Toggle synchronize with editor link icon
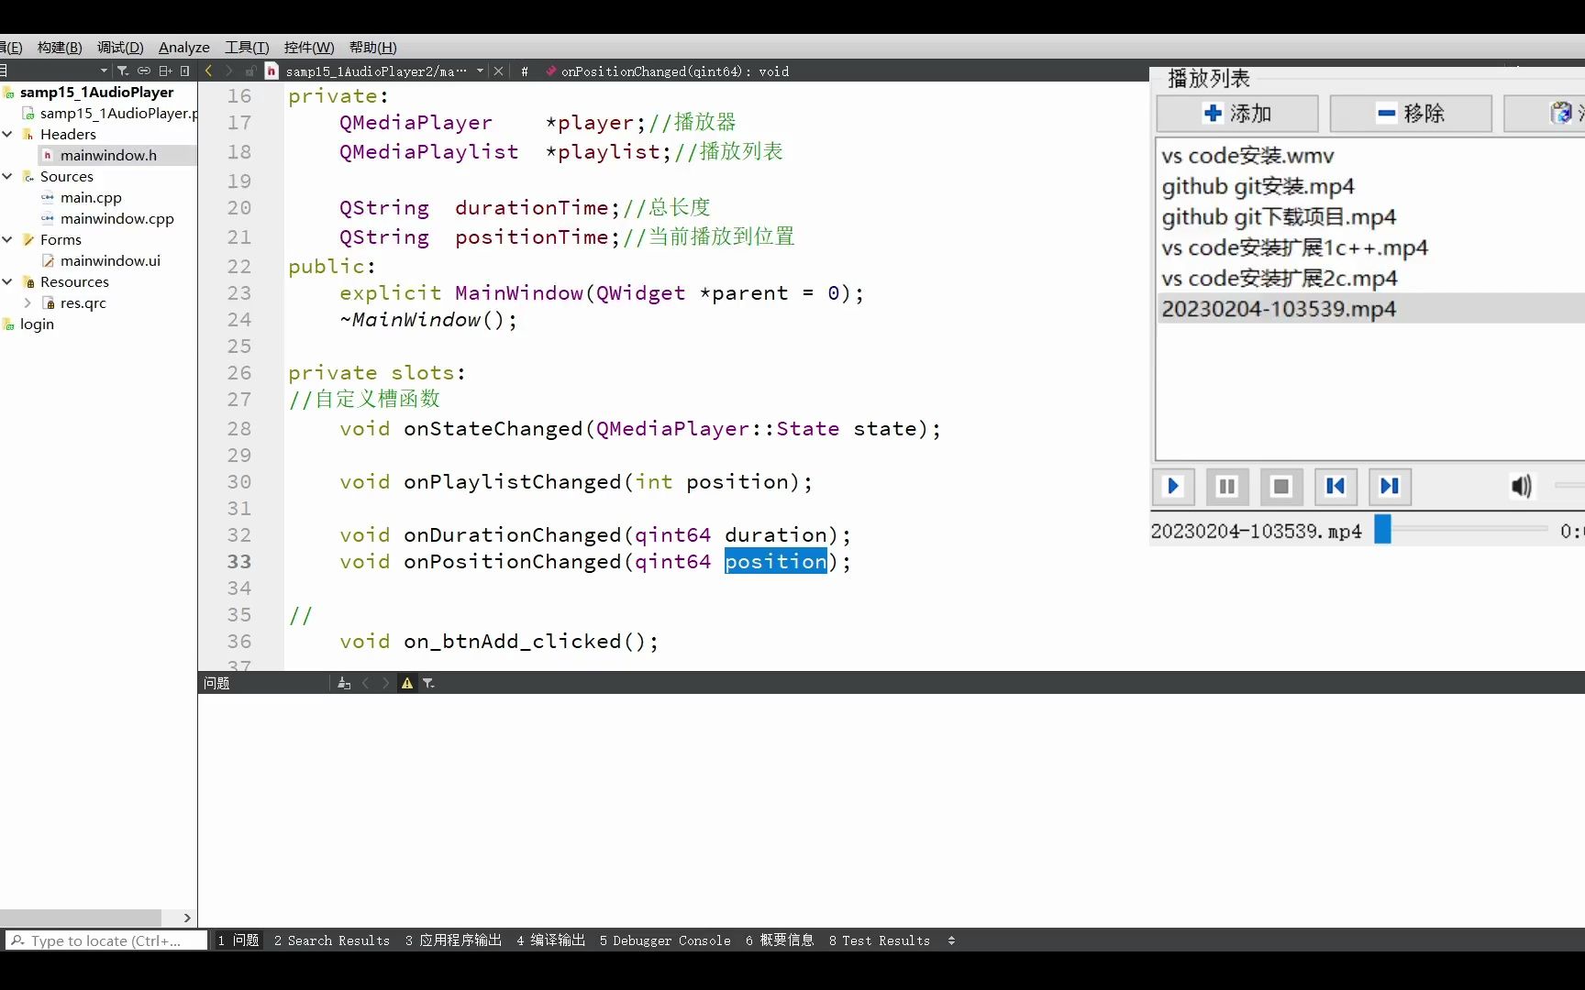The height and width of the screenshot is (990, 1585). (144, 71)
